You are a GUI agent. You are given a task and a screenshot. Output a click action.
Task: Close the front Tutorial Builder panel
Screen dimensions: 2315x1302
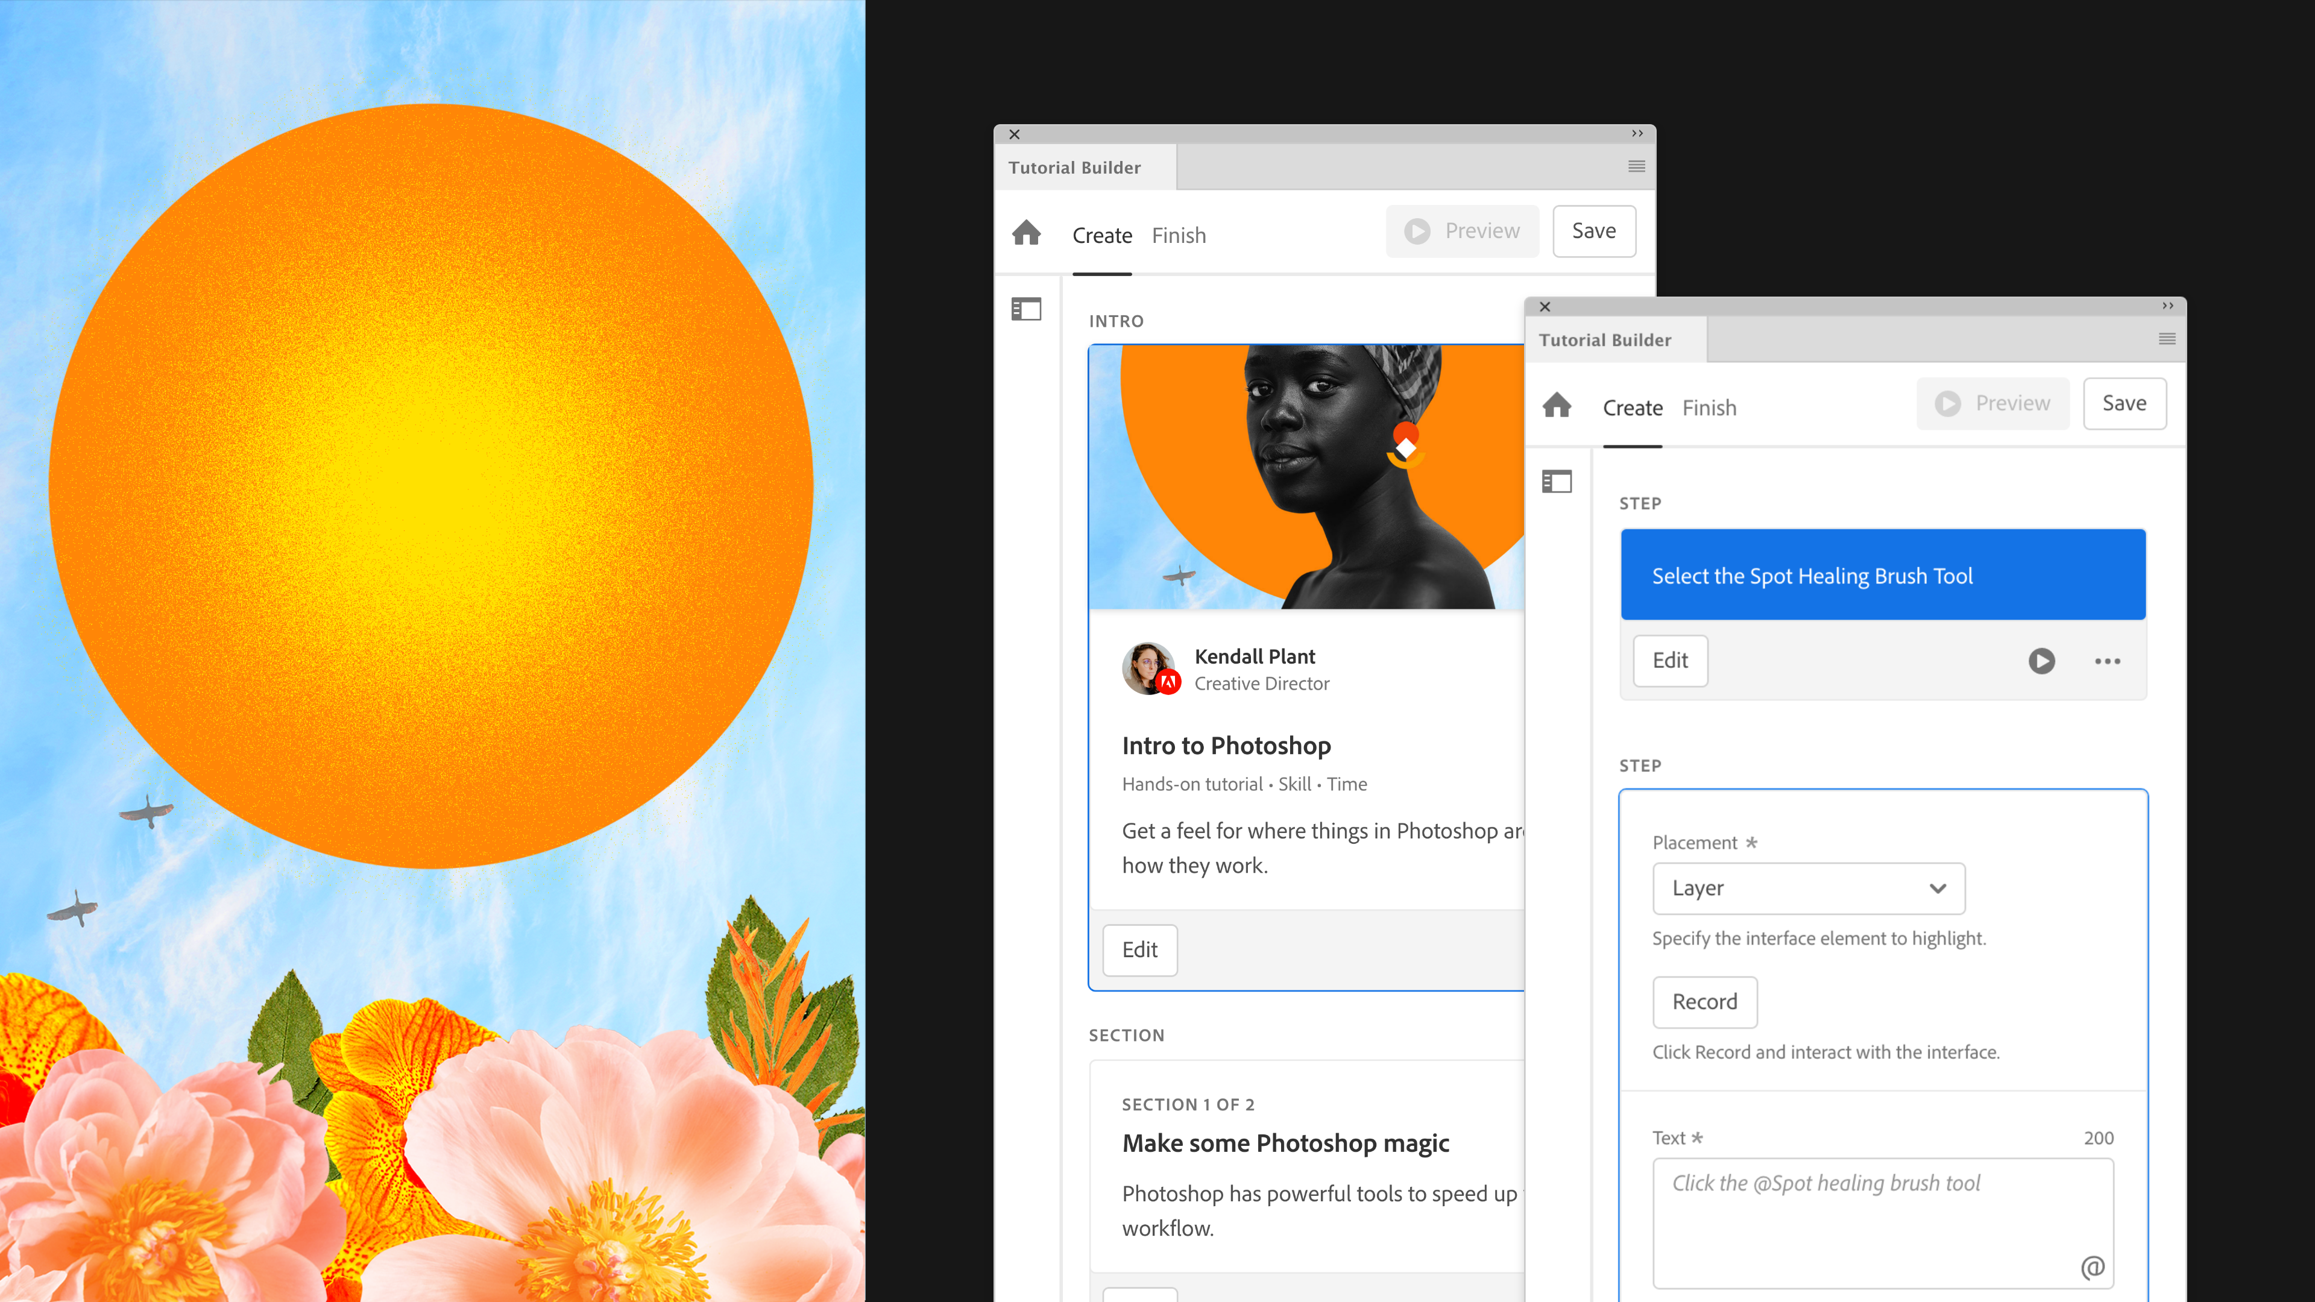click(x=1545, y=307)
